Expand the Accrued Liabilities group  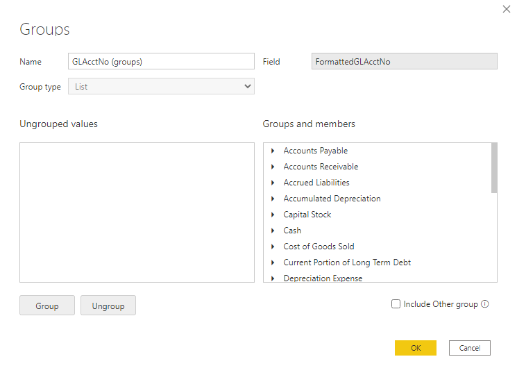(273, 183)
